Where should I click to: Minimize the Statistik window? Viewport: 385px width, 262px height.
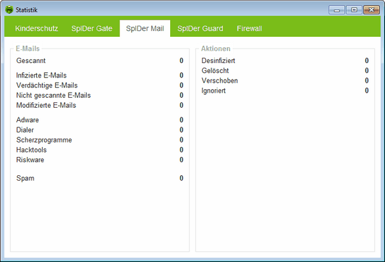point(336,10)
